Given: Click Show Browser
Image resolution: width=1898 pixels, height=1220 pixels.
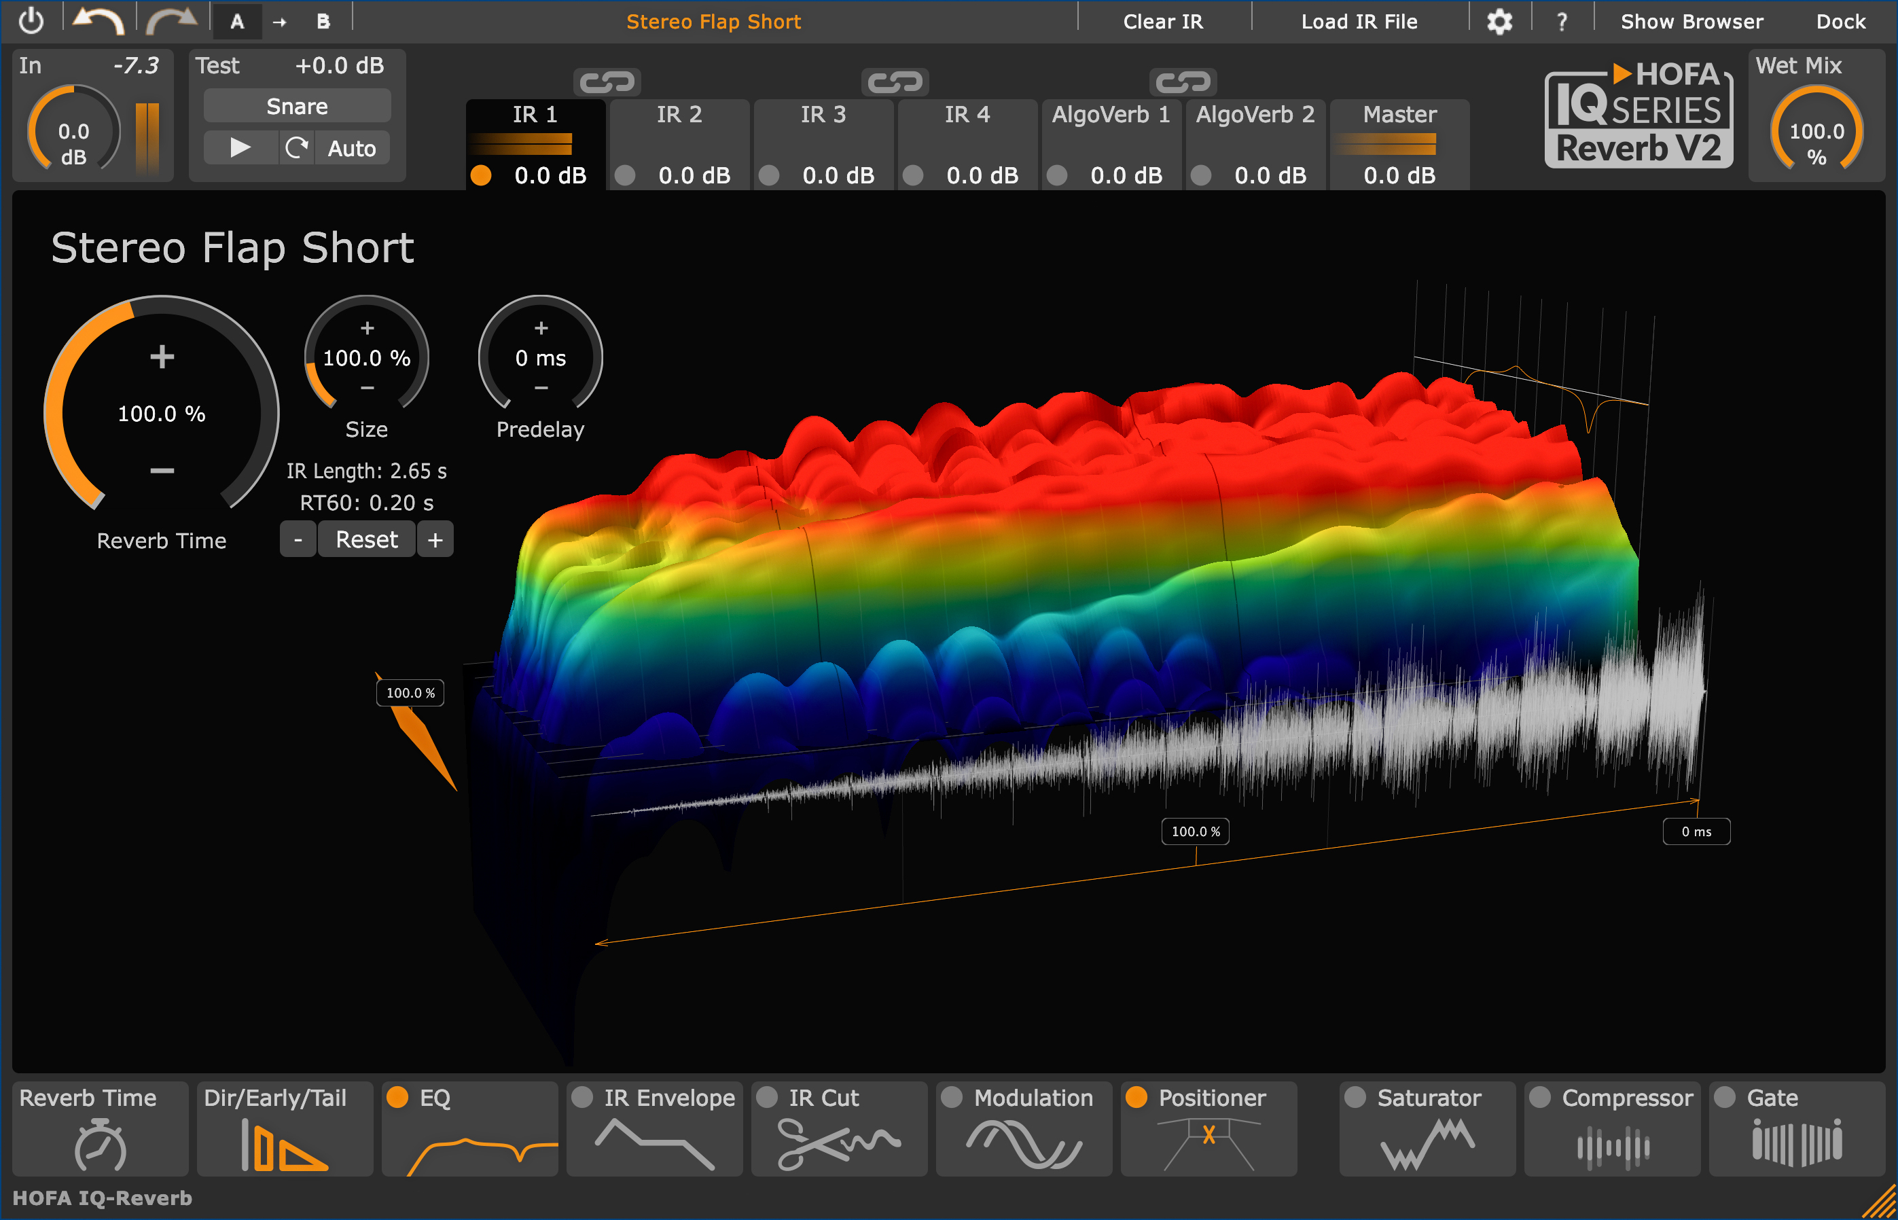Looking at the screenshot, I should (1691, 21).
